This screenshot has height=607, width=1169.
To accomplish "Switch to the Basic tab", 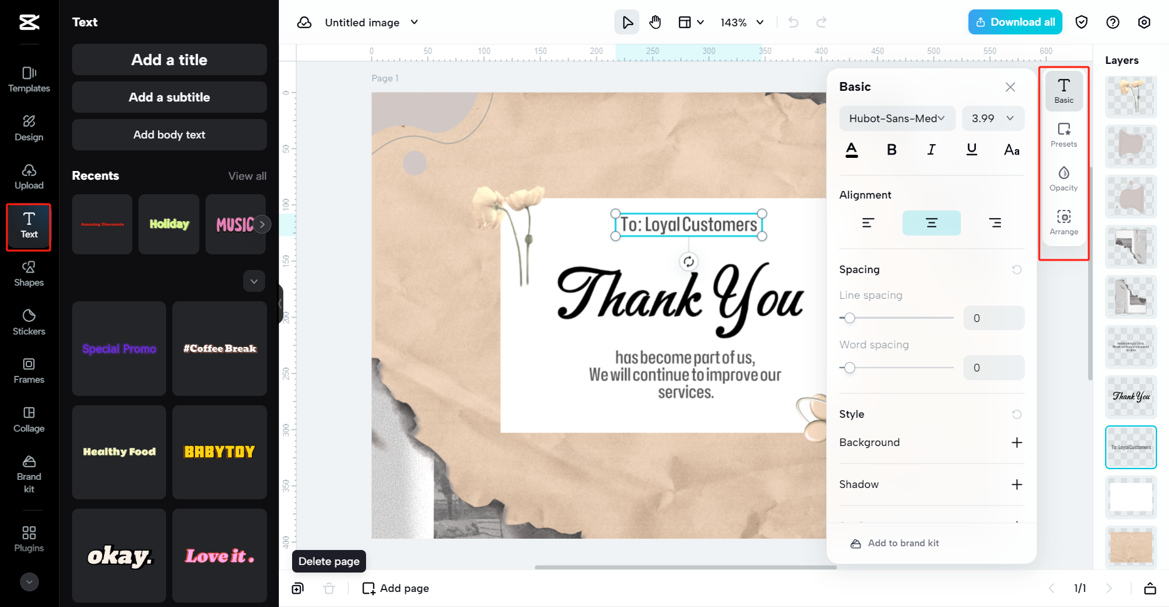I will (x=1063, y=90).
